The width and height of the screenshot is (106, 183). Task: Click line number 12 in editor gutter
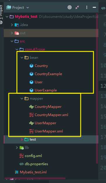click(103, 86)
